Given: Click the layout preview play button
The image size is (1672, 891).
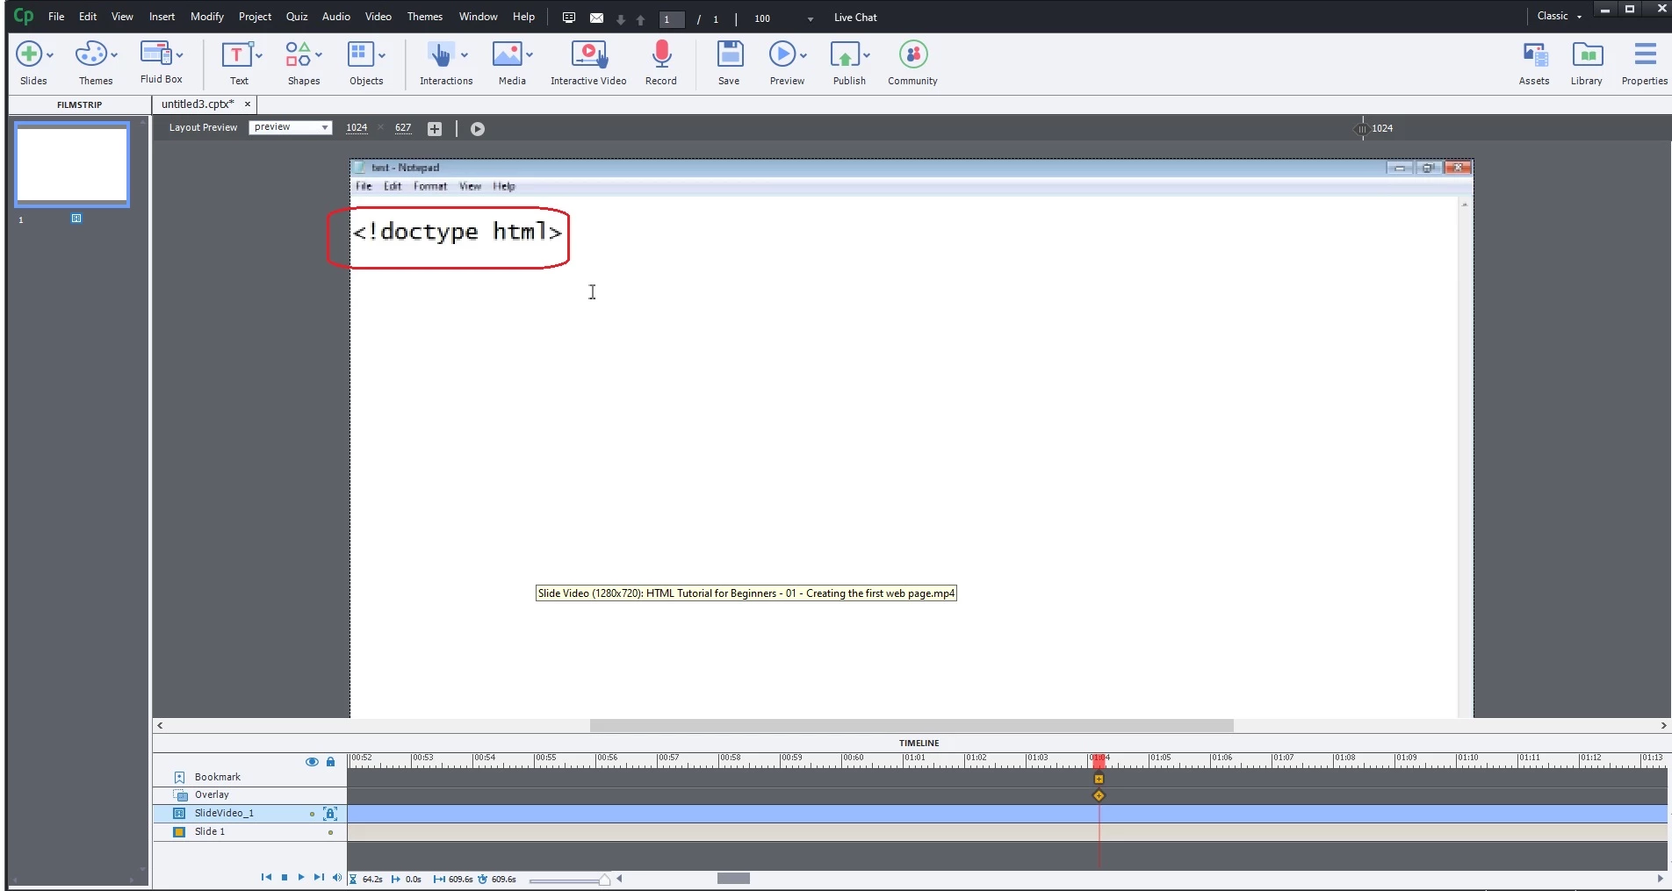Looking at the screenshot, I should 477,129.
